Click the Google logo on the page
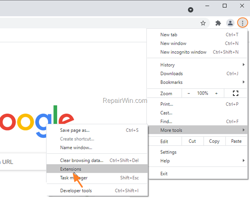The image size is (250, 202). click(37, 122)
